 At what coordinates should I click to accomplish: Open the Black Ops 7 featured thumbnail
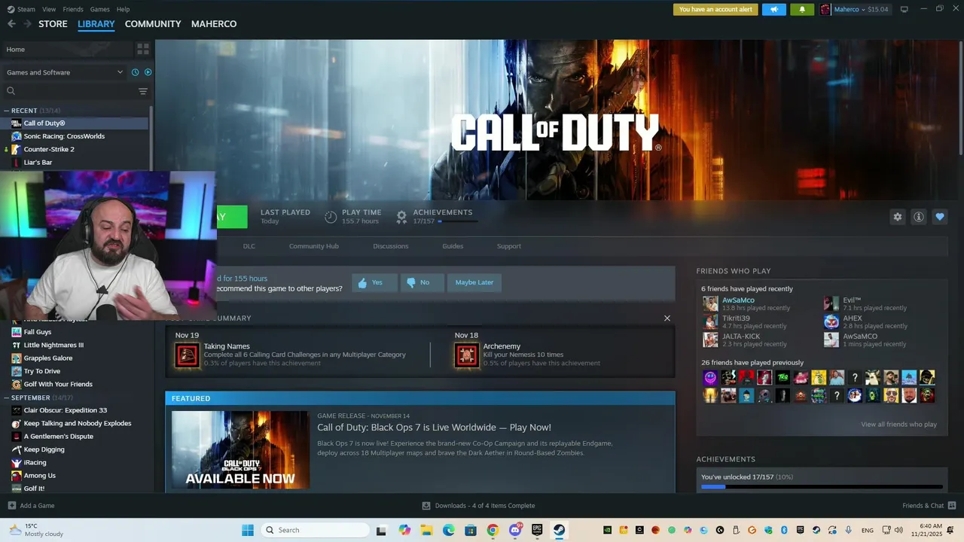pos(240,449)
